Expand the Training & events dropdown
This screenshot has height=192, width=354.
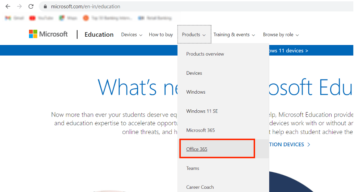[x=234, y=34]
